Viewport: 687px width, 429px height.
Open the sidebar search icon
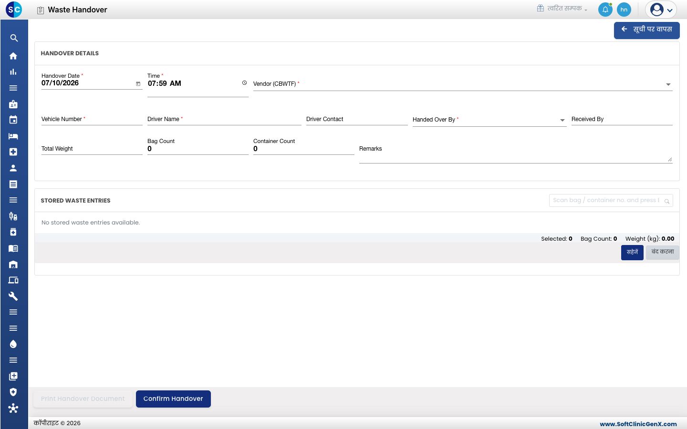point(14,38)
